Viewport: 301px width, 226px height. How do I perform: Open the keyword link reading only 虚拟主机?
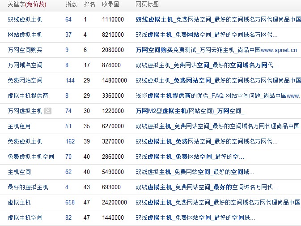[19, 202]
